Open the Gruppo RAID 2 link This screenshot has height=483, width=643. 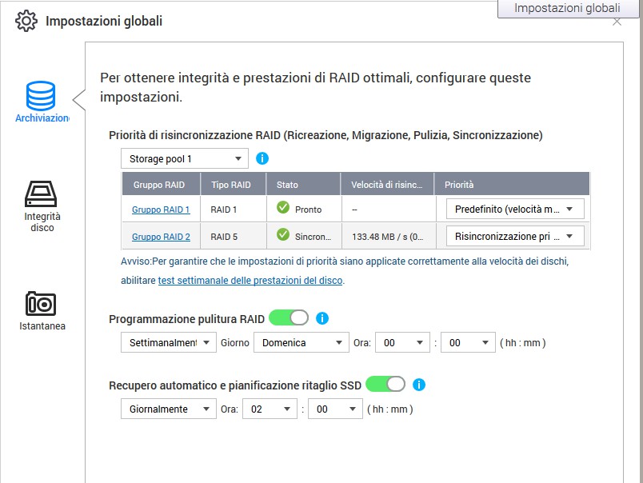click(x=161, y=237)
